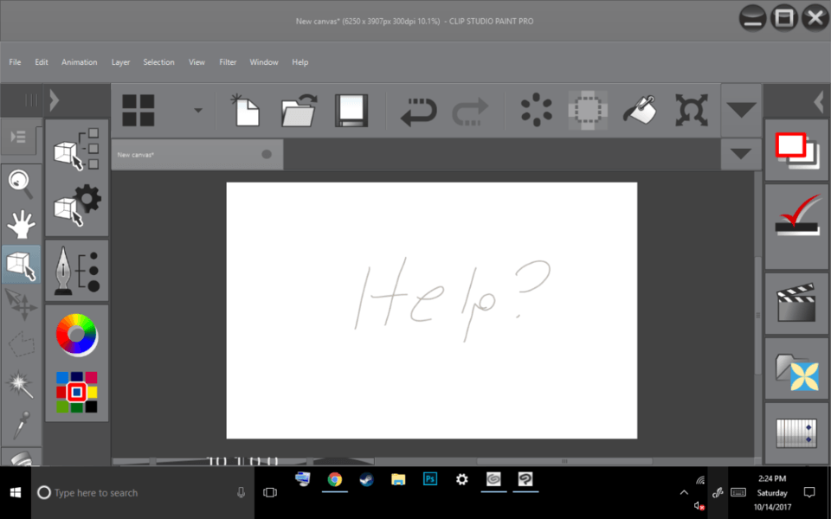Select the Zoom magnifier tool

pyautogui.click(x=21, y=183)
